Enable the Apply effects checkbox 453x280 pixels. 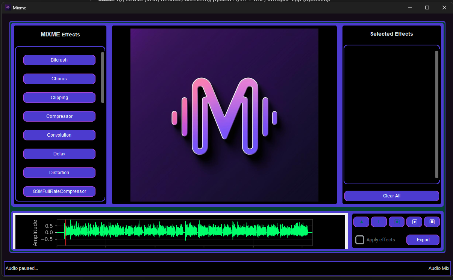360,239
